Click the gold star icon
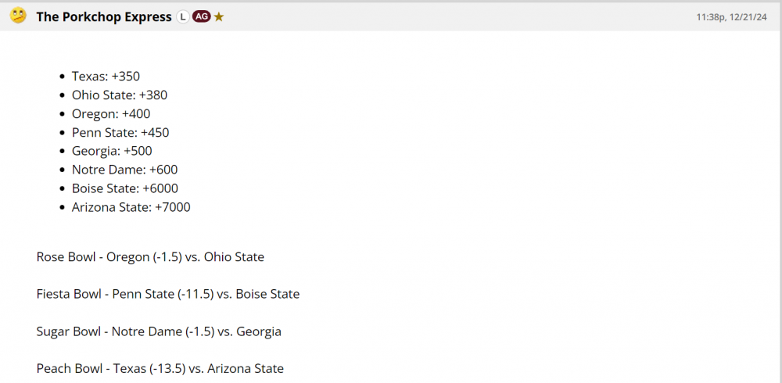The height and width of the screenshot is (383, 782). click(x=219, y=16)
